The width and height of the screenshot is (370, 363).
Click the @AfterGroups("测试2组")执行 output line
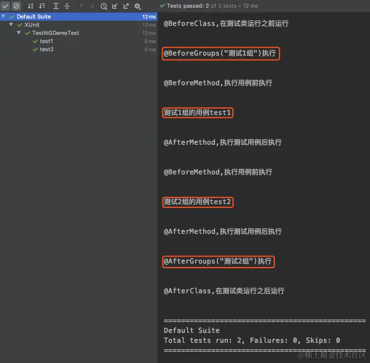pos(218,261)
